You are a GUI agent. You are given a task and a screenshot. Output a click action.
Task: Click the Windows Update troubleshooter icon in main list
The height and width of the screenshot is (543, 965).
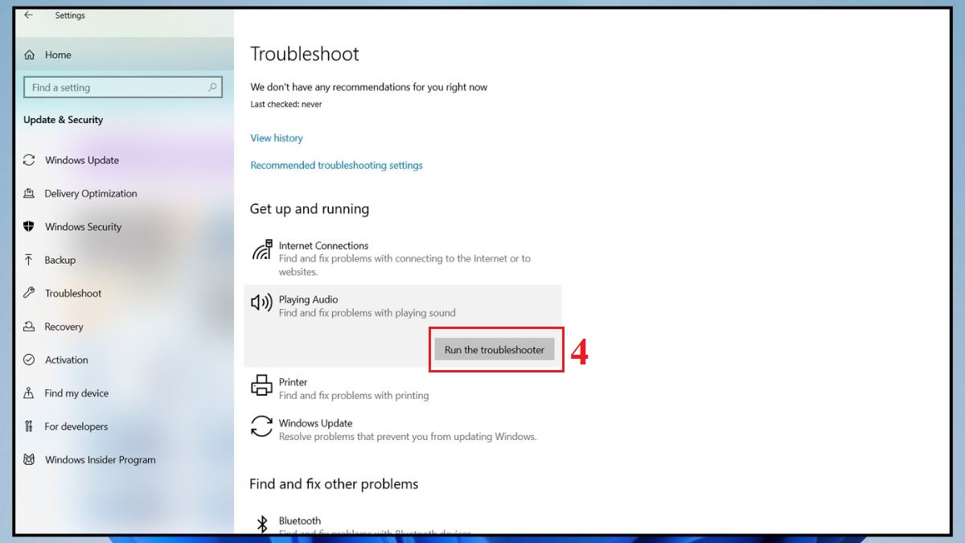click(x=261, y=426)
